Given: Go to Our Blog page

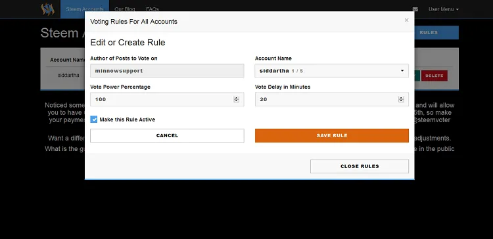Looking at the screenshot, I should 124,9.
